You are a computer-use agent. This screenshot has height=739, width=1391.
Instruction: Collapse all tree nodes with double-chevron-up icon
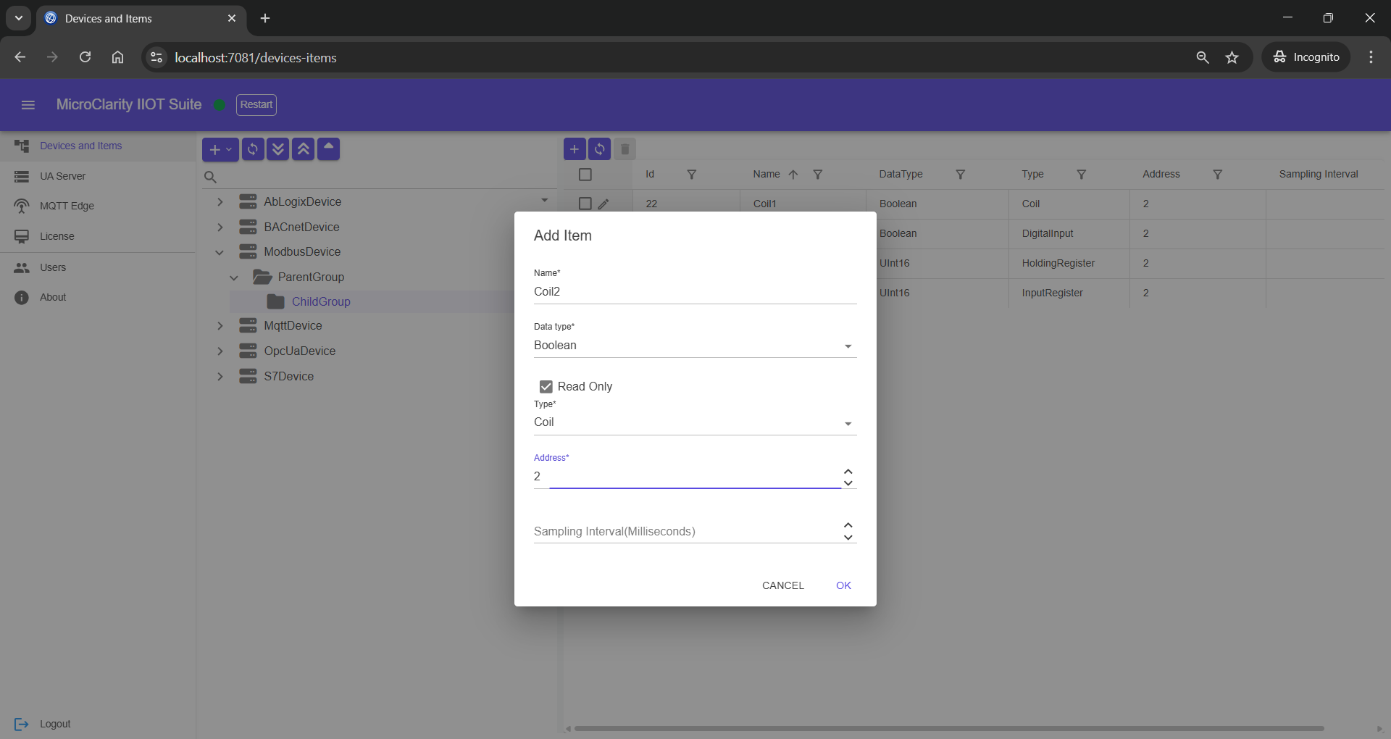(x=303, y=149)
